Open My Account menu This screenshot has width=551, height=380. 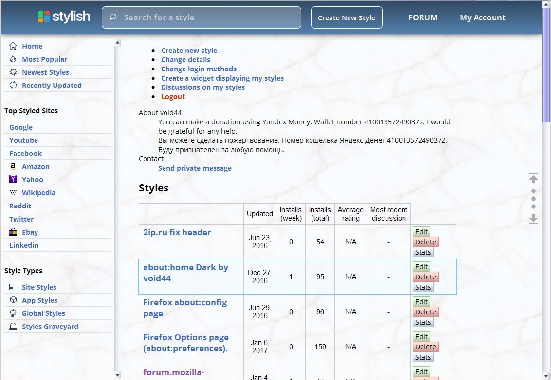click(x=482, y=17)
